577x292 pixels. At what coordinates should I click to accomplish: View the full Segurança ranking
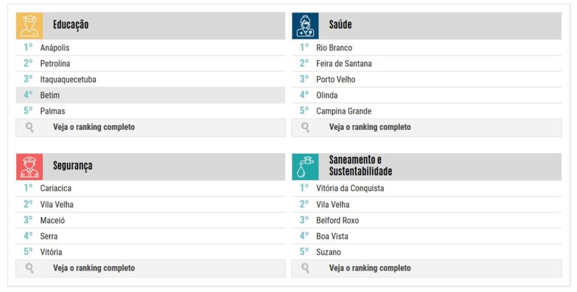(94, 268)
